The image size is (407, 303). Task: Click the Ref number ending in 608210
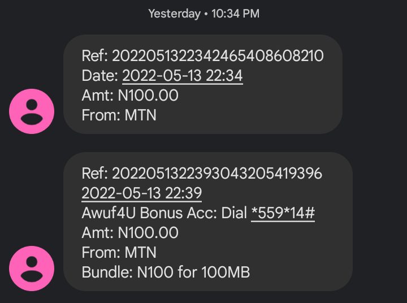(x=218, y=56)
